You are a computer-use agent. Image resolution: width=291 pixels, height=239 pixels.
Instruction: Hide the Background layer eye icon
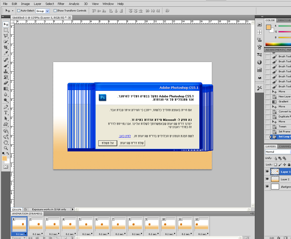point(267,186)
